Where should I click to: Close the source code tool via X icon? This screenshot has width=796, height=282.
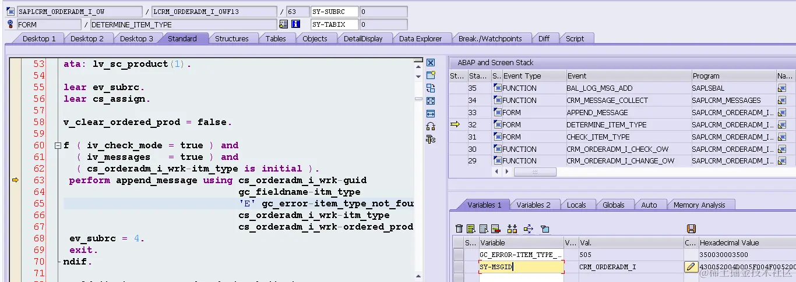click(x=431, y=63)
